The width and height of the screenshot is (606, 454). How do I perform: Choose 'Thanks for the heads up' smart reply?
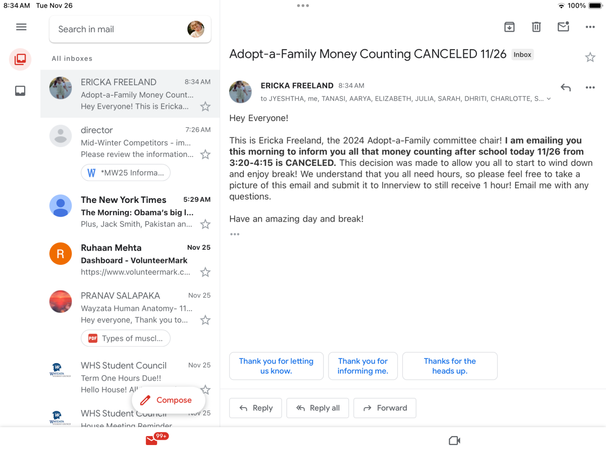[x=450, y=366]
